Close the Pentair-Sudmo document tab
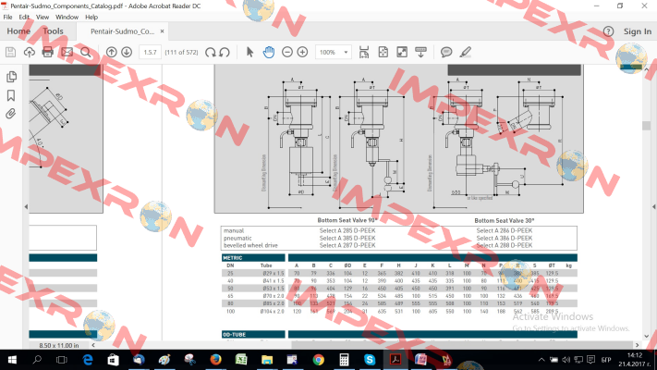Viewport: 657px width, 370px height. click(162, 31)
